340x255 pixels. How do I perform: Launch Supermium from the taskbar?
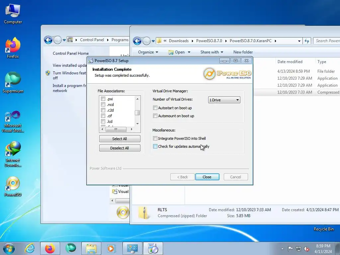pos(71,248)
